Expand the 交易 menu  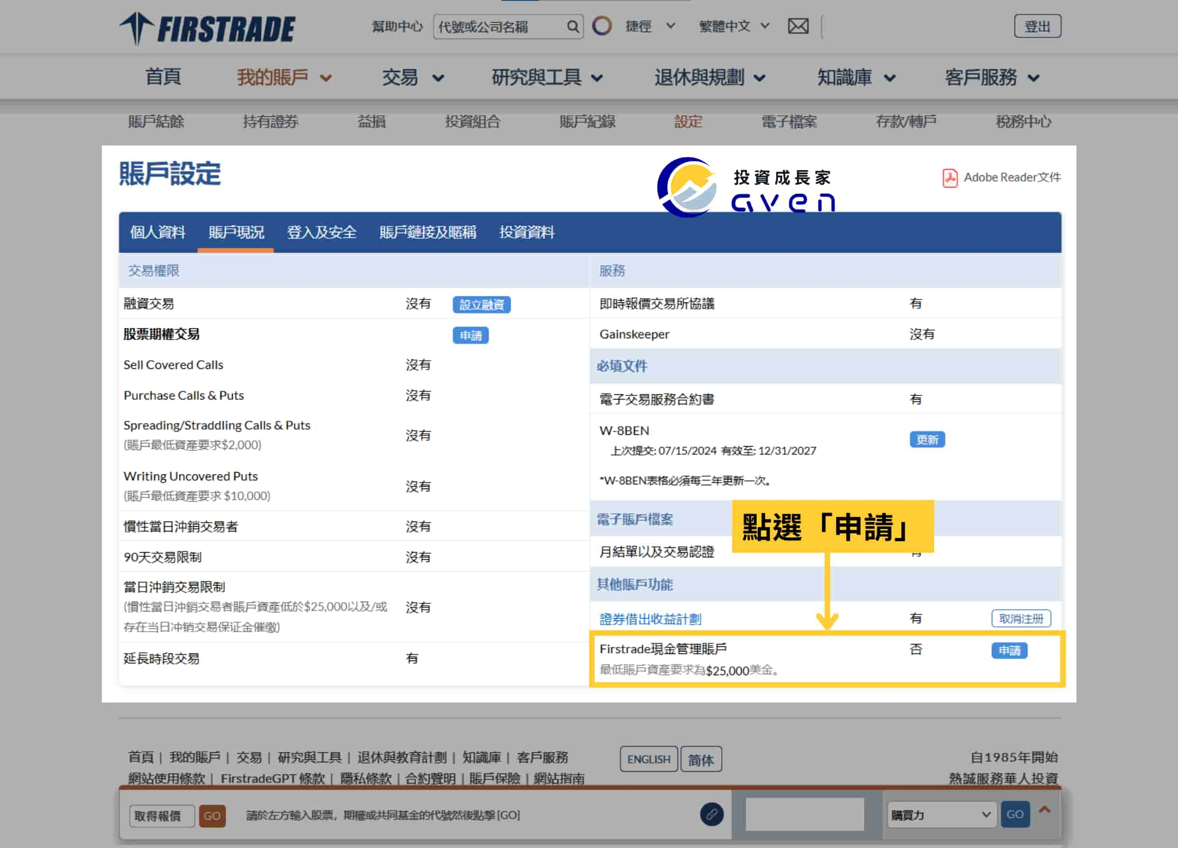413,77
